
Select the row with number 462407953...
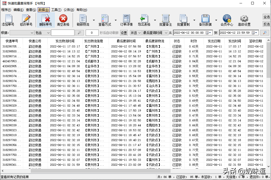(133, 61)
